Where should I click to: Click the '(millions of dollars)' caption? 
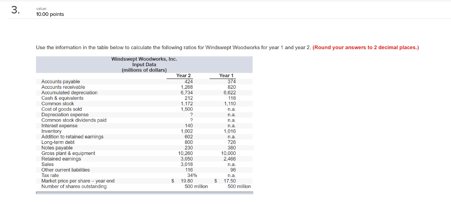coord(144,70)
